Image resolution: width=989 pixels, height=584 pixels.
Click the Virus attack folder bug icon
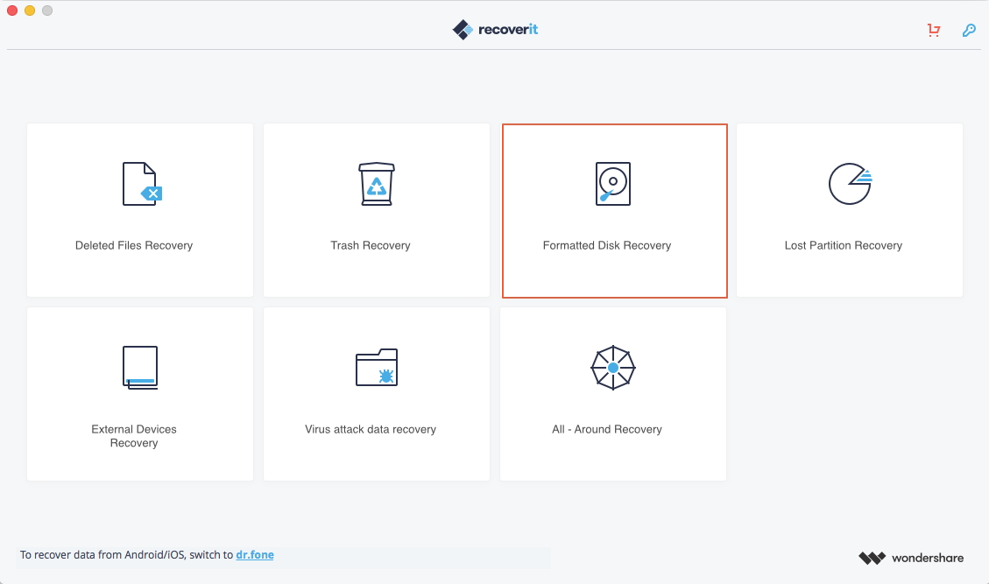(x=377, y=367)
